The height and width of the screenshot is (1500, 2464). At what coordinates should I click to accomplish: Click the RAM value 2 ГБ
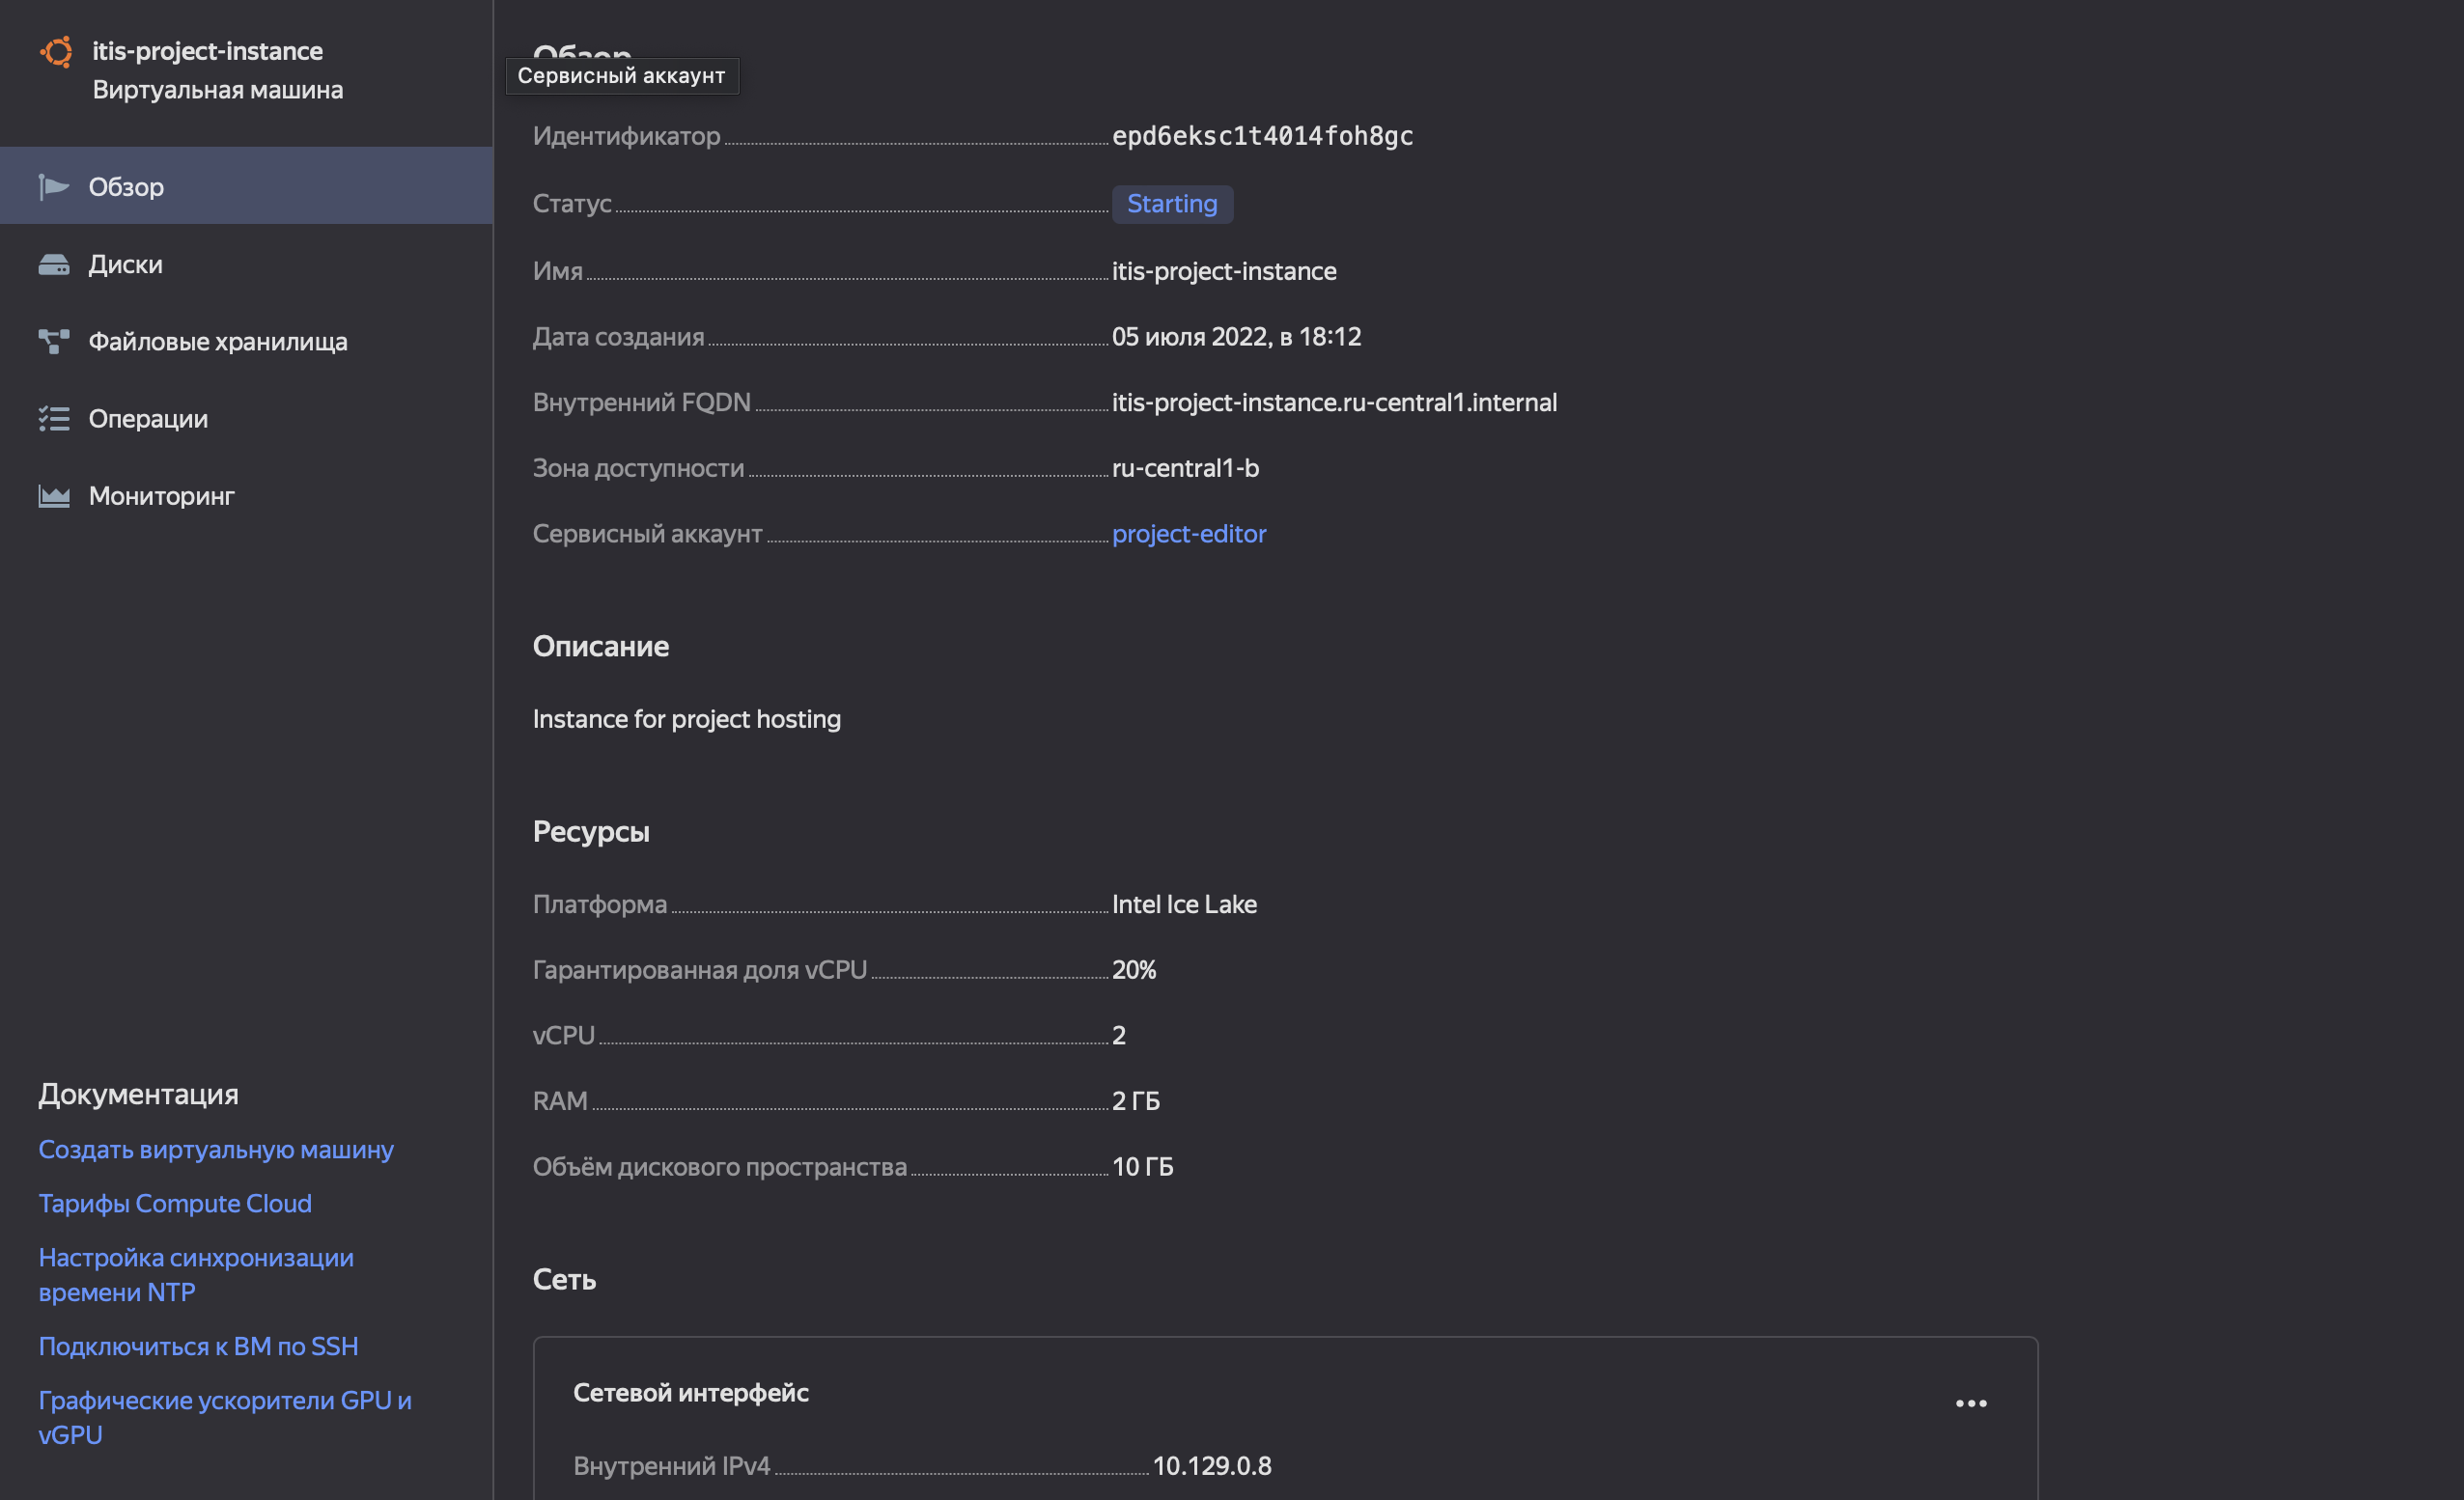click(1136, 1101)
